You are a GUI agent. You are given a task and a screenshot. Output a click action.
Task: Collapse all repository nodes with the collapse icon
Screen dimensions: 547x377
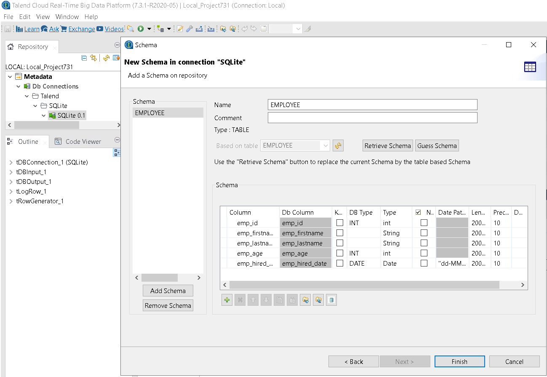click(x=84, y=58)
